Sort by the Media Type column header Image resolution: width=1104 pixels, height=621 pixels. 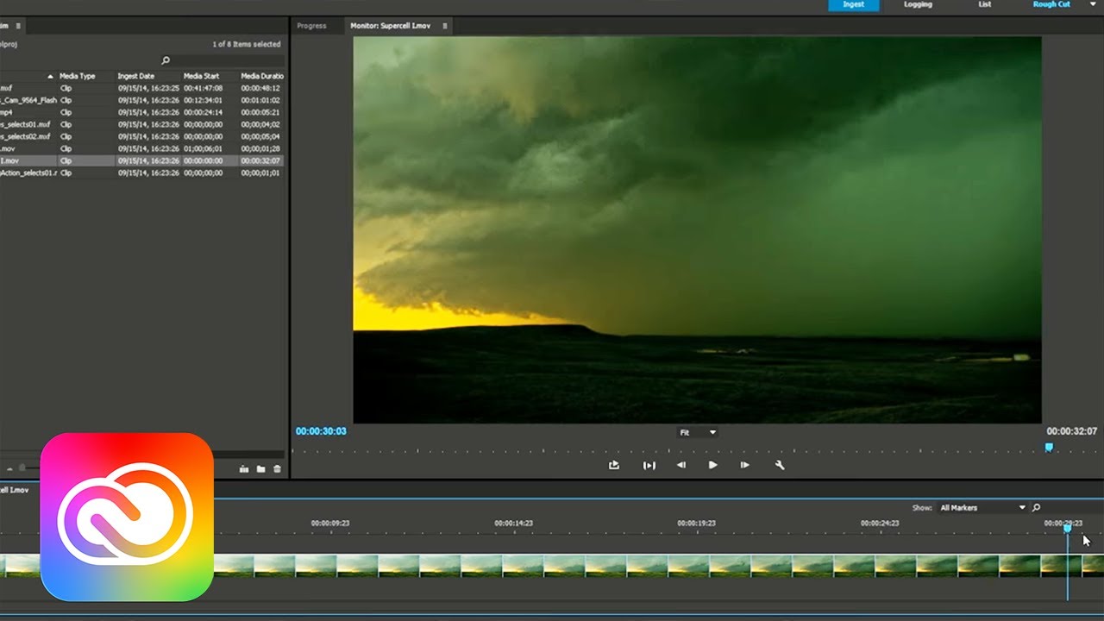pyautogui.click(x=78, y=76)
